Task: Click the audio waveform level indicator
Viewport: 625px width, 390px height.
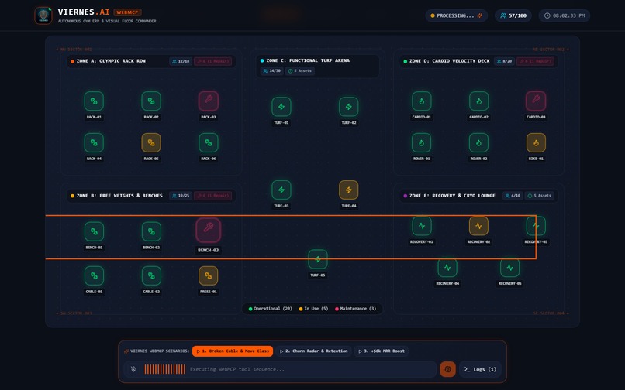Action: [164, 369]
